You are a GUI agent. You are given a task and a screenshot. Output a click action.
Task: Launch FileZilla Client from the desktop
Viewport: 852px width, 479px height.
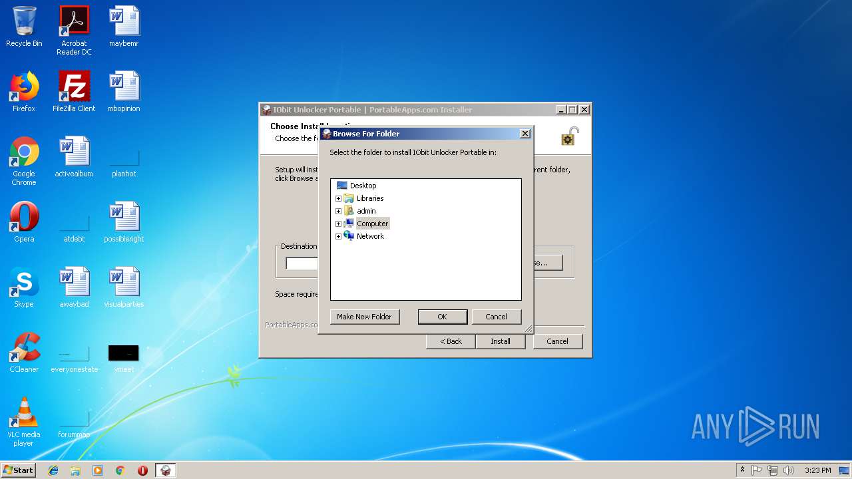click(74, 92)
